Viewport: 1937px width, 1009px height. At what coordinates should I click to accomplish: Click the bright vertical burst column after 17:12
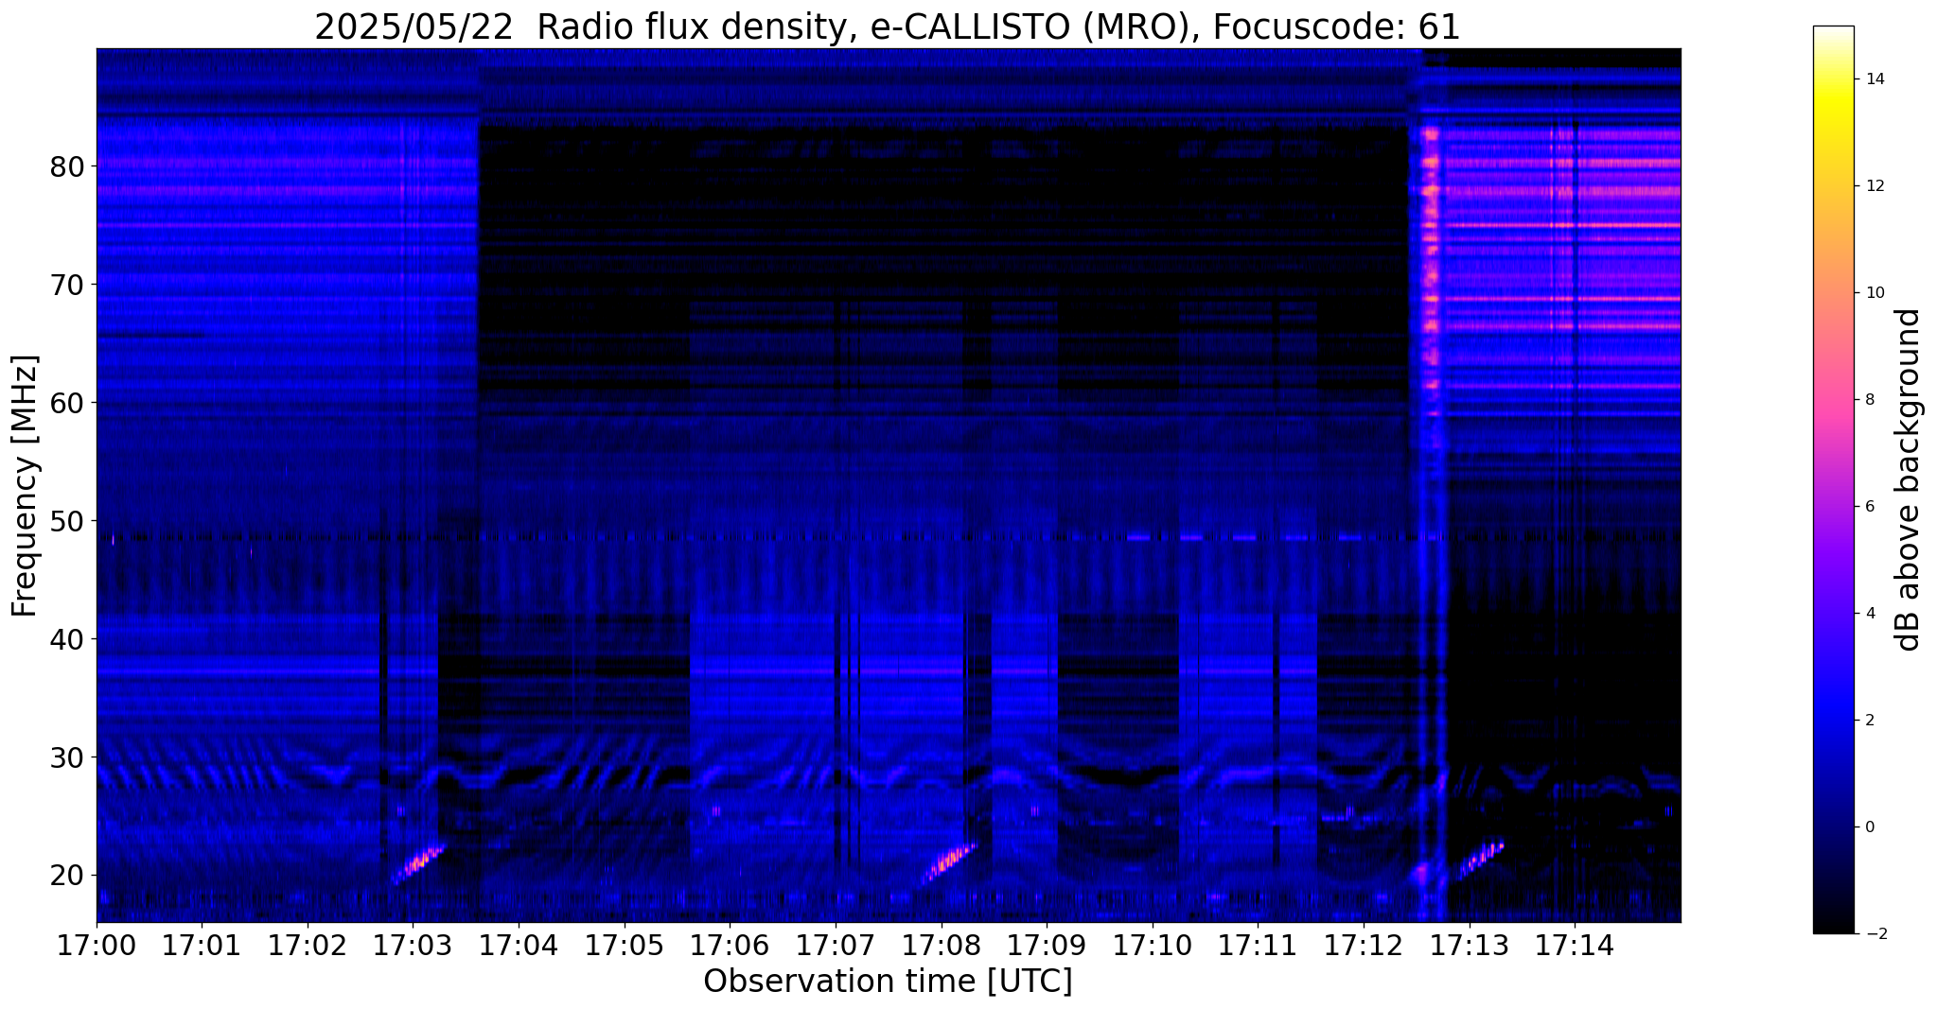pos(1430,284)
